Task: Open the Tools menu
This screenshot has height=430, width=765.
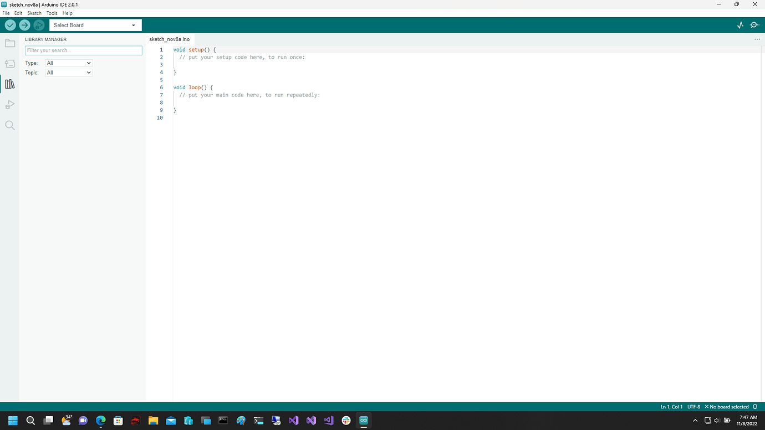Action: pyautogui.click(x=52, y=13)
